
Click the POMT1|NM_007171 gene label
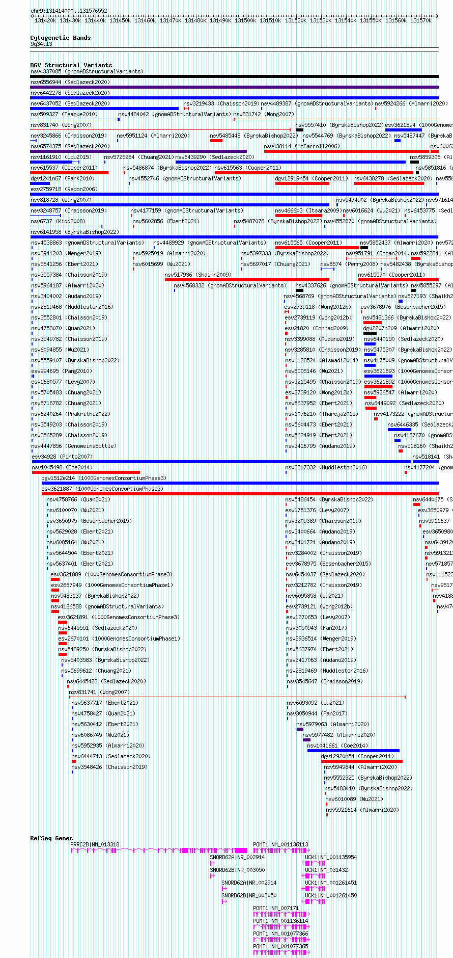[276, 908]
